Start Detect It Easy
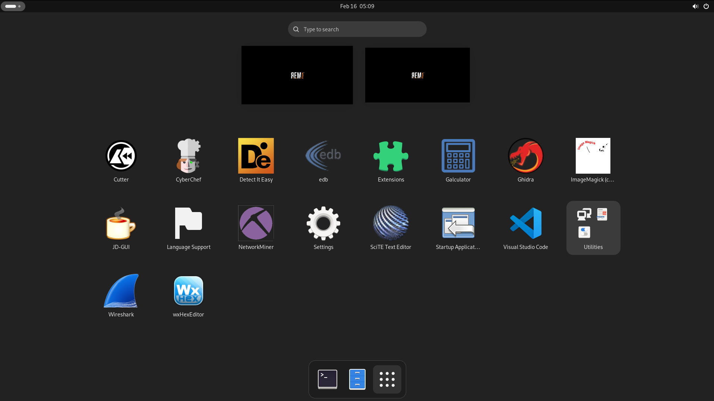 [x=256, y=156]
